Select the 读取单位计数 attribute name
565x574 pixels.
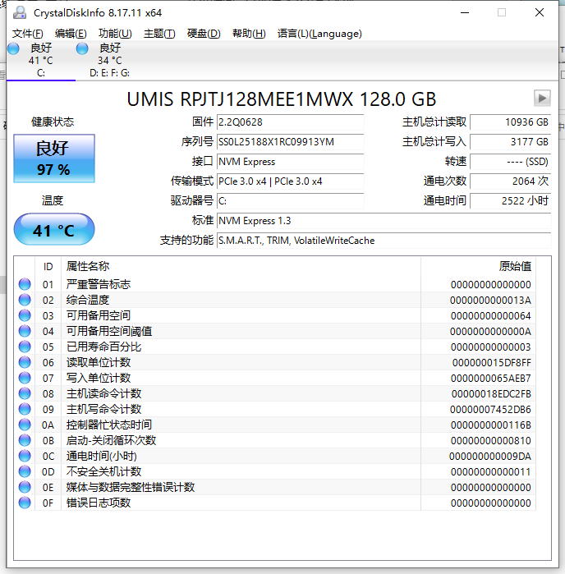click(98, 362)
